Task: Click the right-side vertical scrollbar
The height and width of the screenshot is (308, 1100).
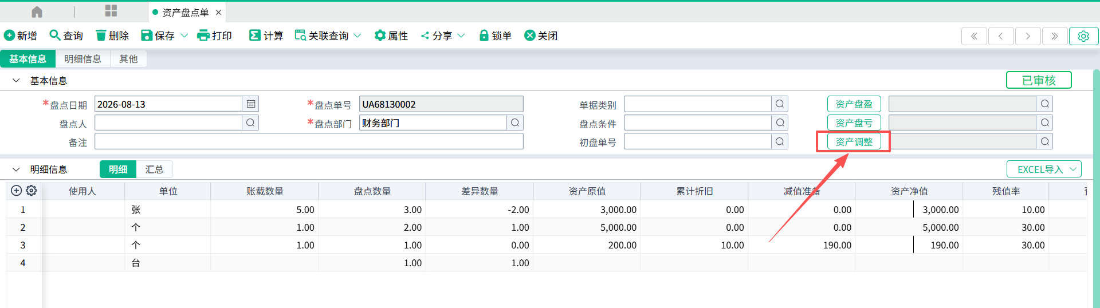Action: pos(1096,188)
